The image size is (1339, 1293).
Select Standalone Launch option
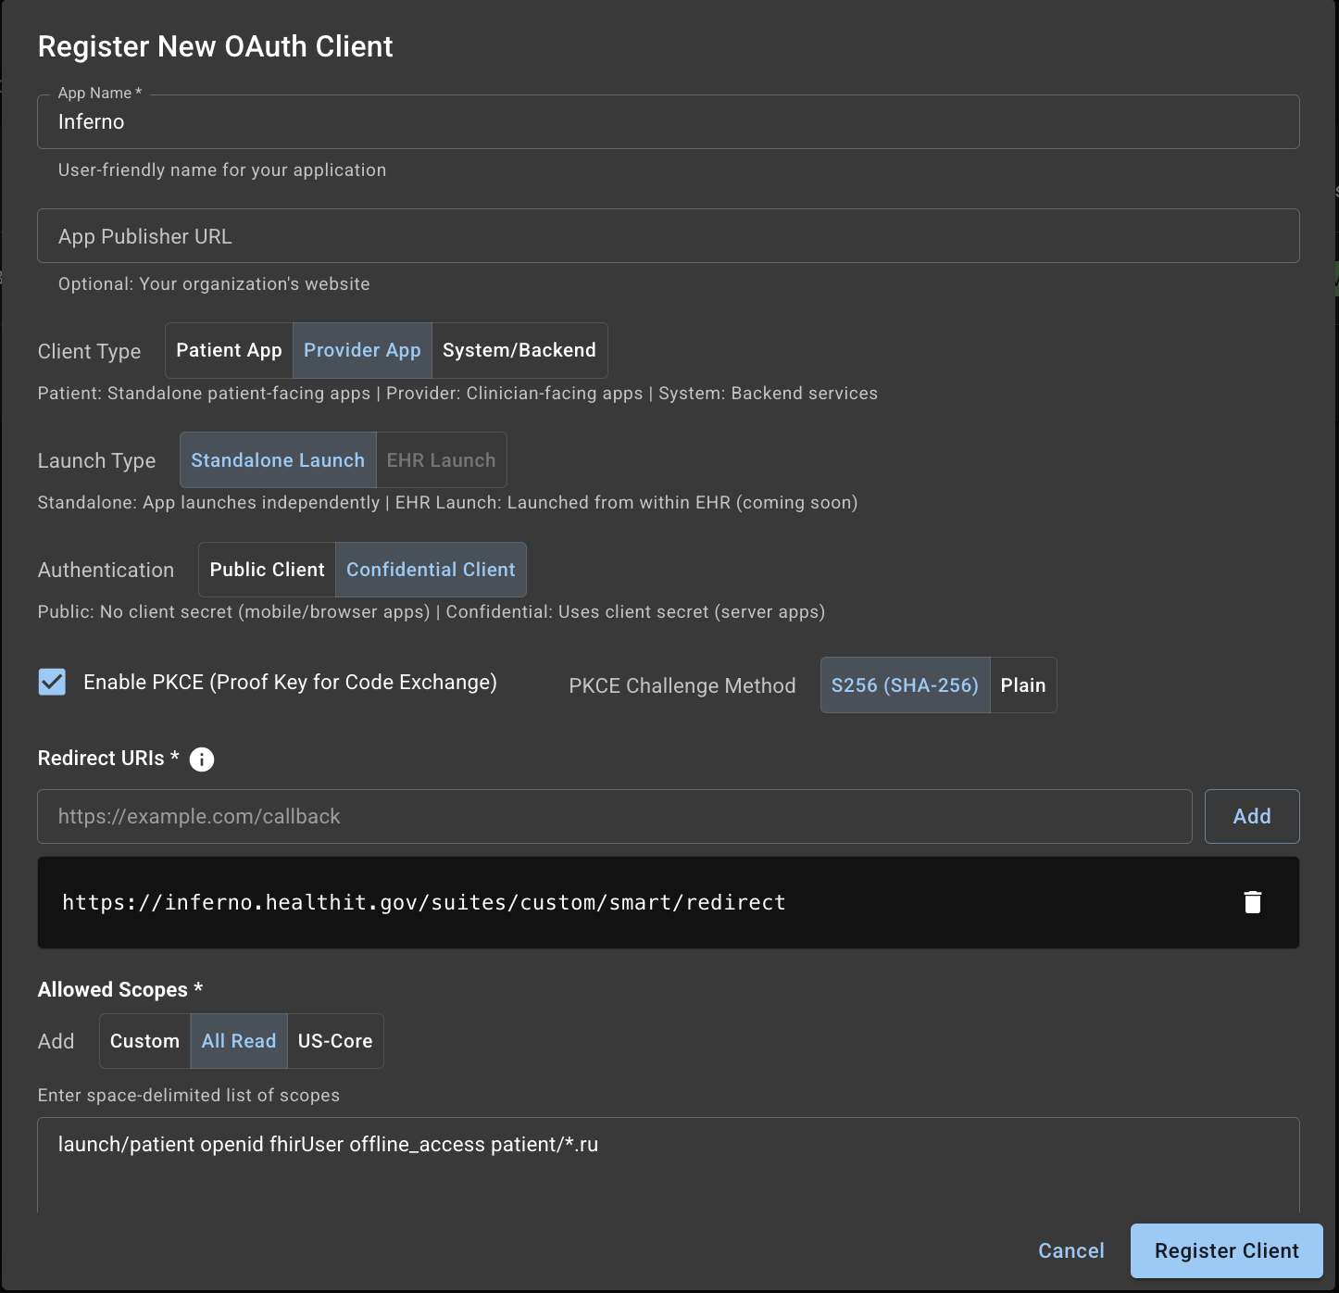(278, 460)
